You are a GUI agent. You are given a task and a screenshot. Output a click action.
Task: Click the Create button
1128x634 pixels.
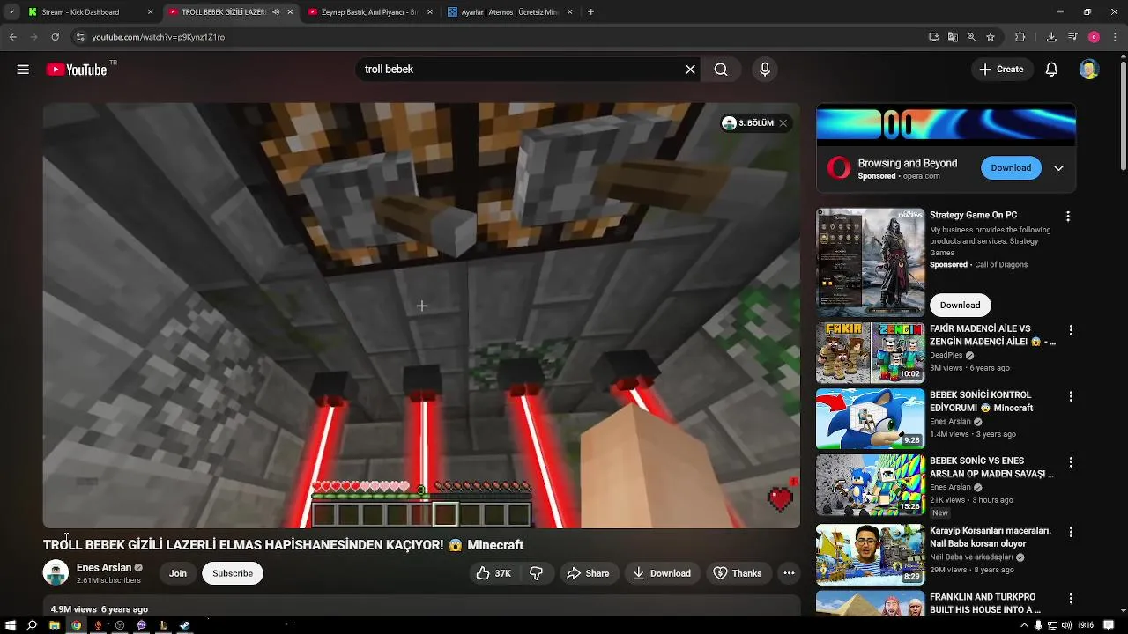1001,70
